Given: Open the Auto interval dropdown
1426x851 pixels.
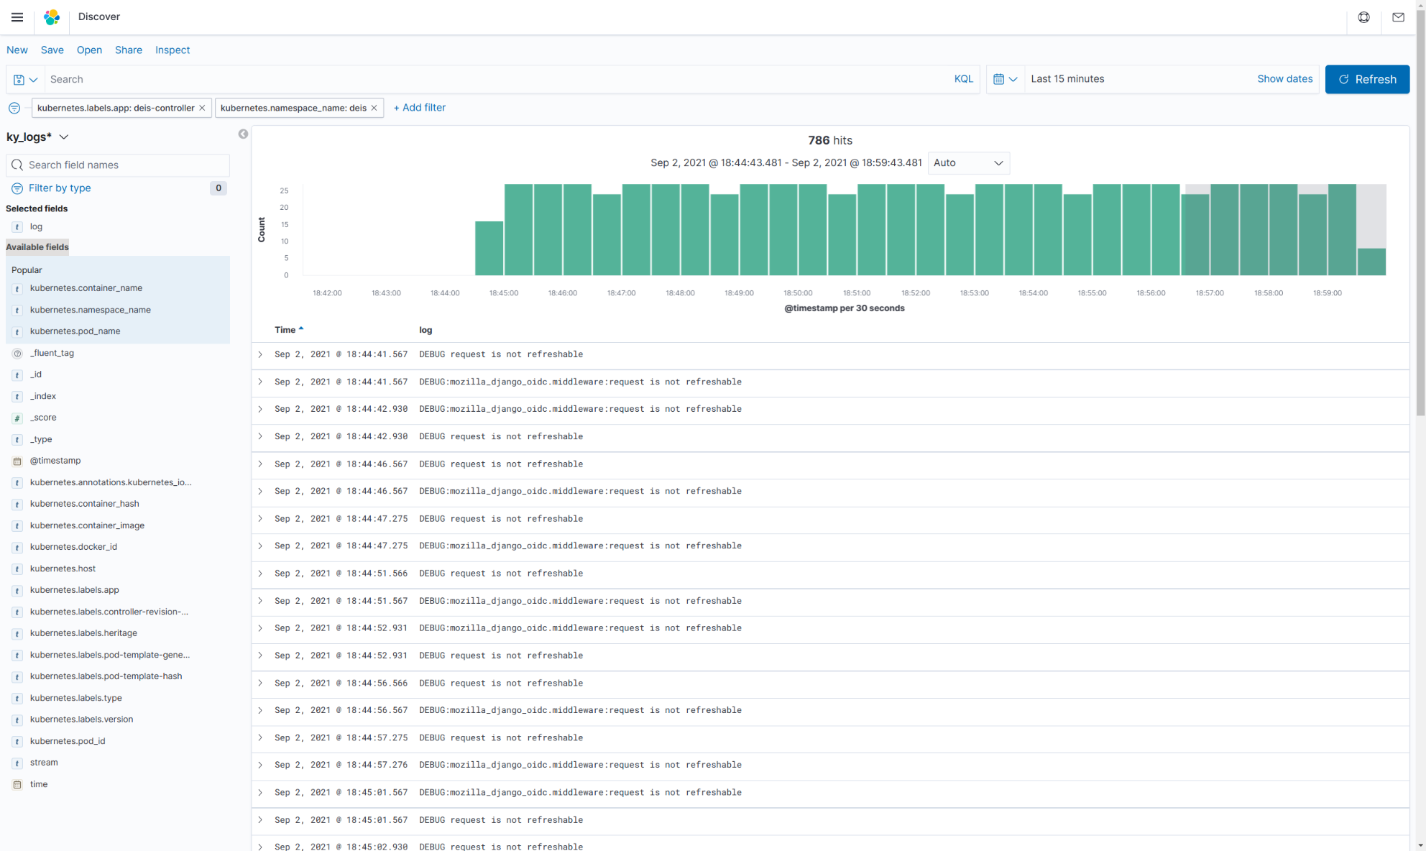Looking at the screenshot, I should point(967,163).
